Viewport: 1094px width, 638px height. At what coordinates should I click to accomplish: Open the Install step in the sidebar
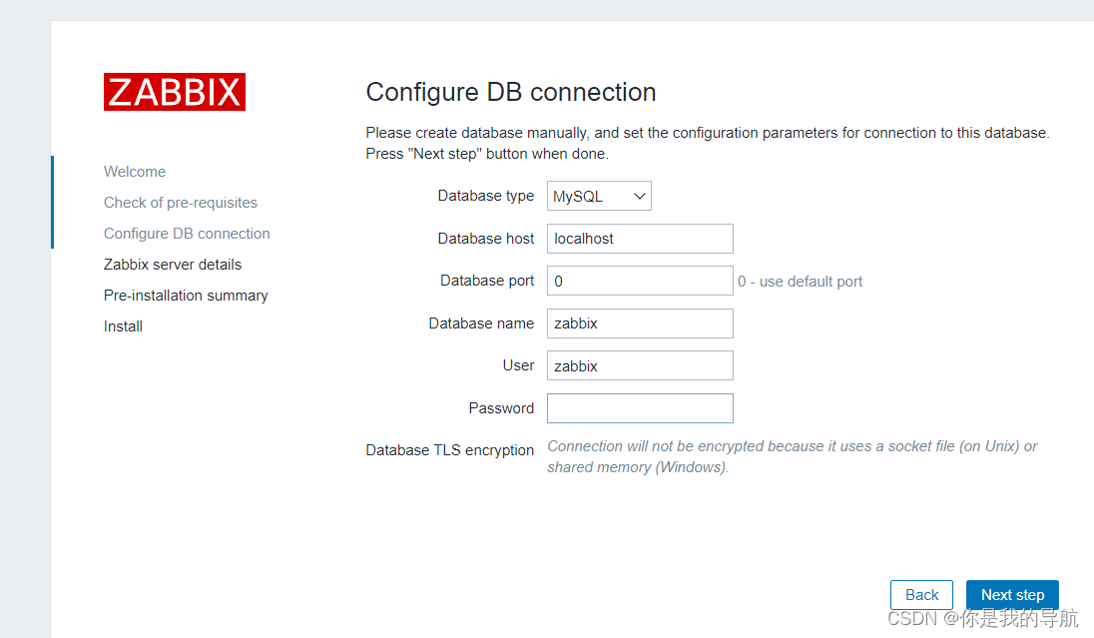(x=122, y=325)
